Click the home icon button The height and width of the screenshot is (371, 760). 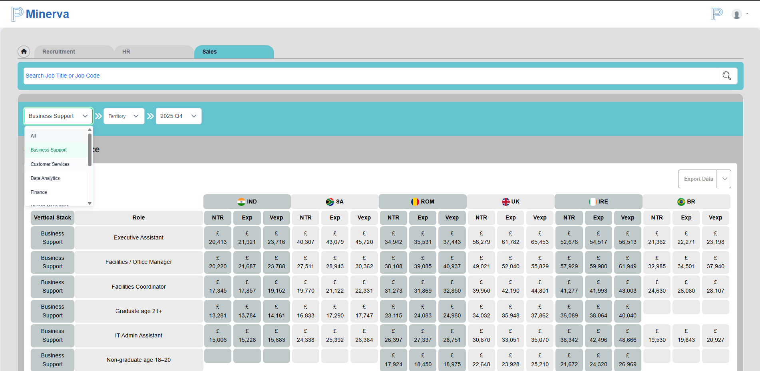(24, 52)
